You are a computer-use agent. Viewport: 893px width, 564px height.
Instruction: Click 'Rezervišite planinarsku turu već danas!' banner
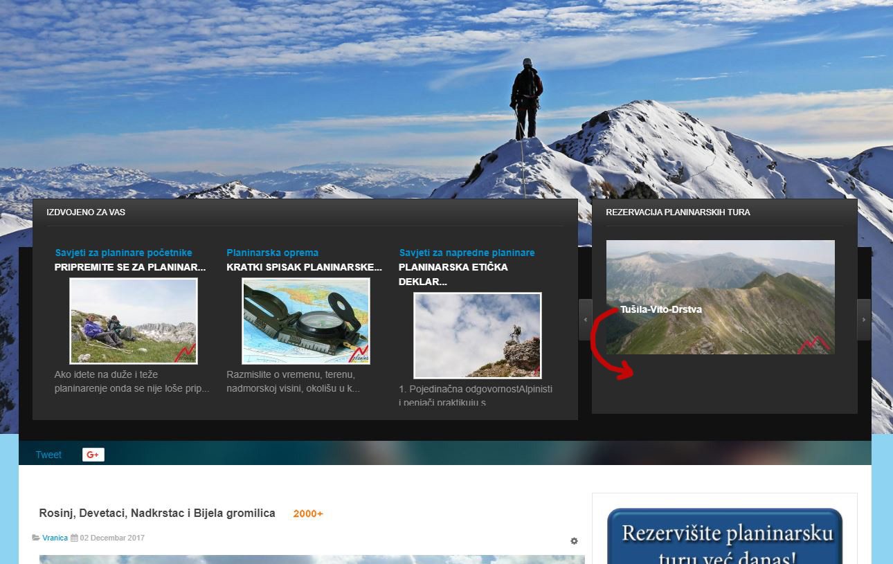point(725,536)
